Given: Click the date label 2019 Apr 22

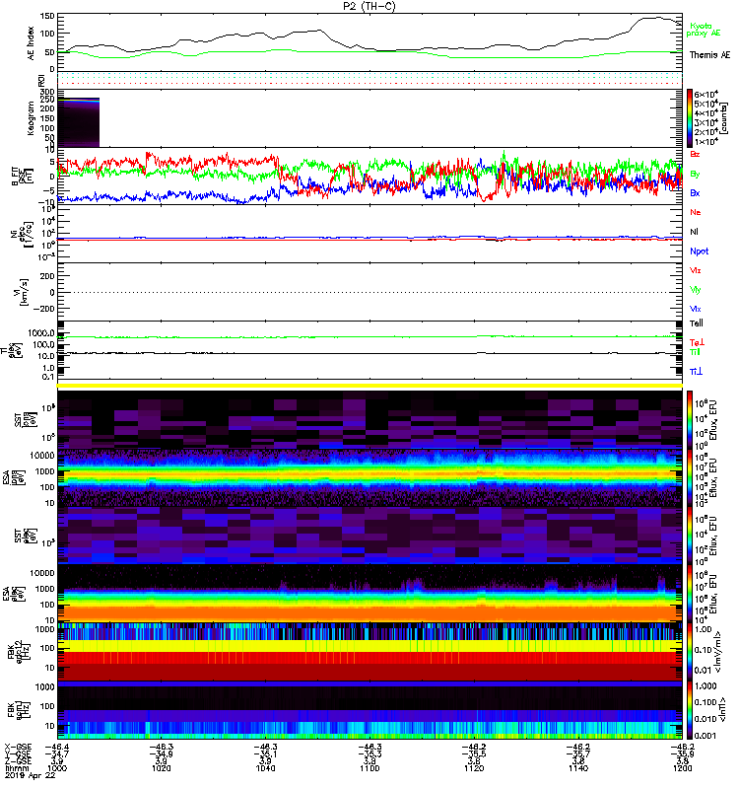Looking at the screenshot, I should pyautogui.click(x=30, y=775).
